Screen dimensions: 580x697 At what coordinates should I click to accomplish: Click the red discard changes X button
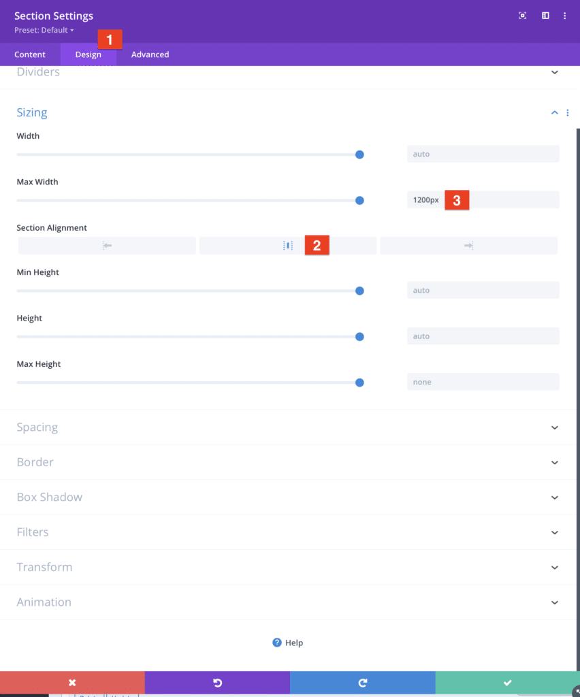click(72, 683)
